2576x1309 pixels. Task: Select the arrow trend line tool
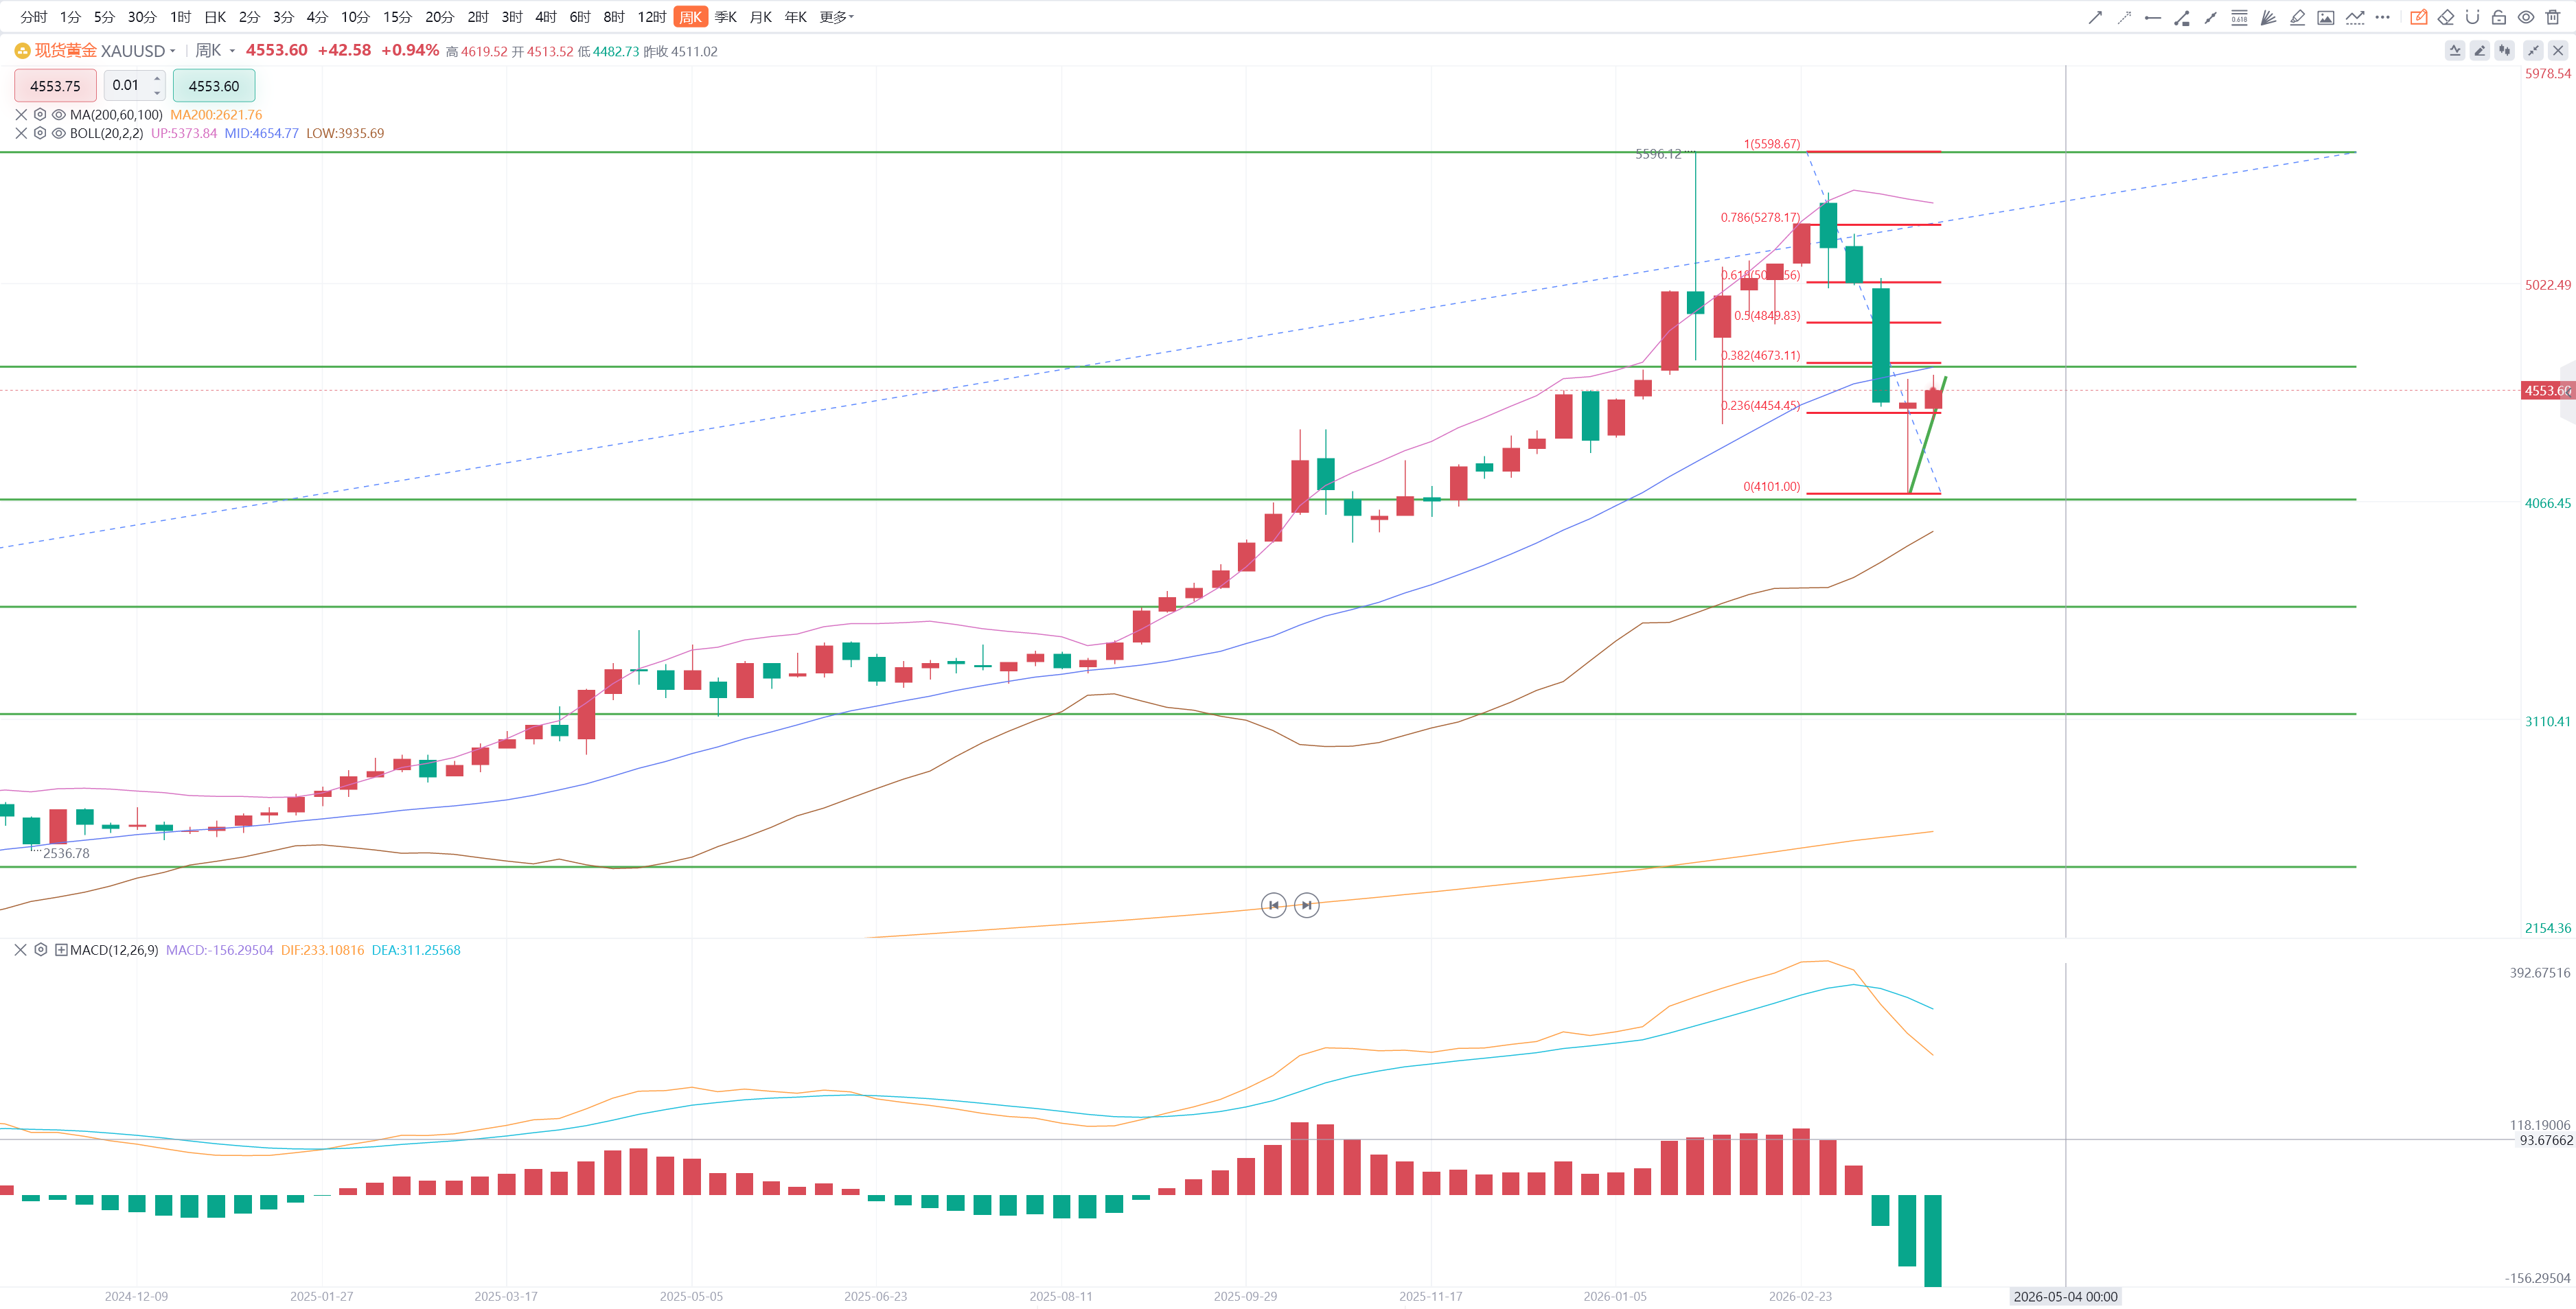click(x=2095, y=17)
